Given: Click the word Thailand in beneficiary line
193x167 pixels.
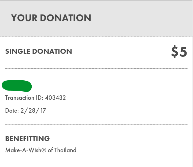Looking at the screenshot, I should (x=65, y=150).
